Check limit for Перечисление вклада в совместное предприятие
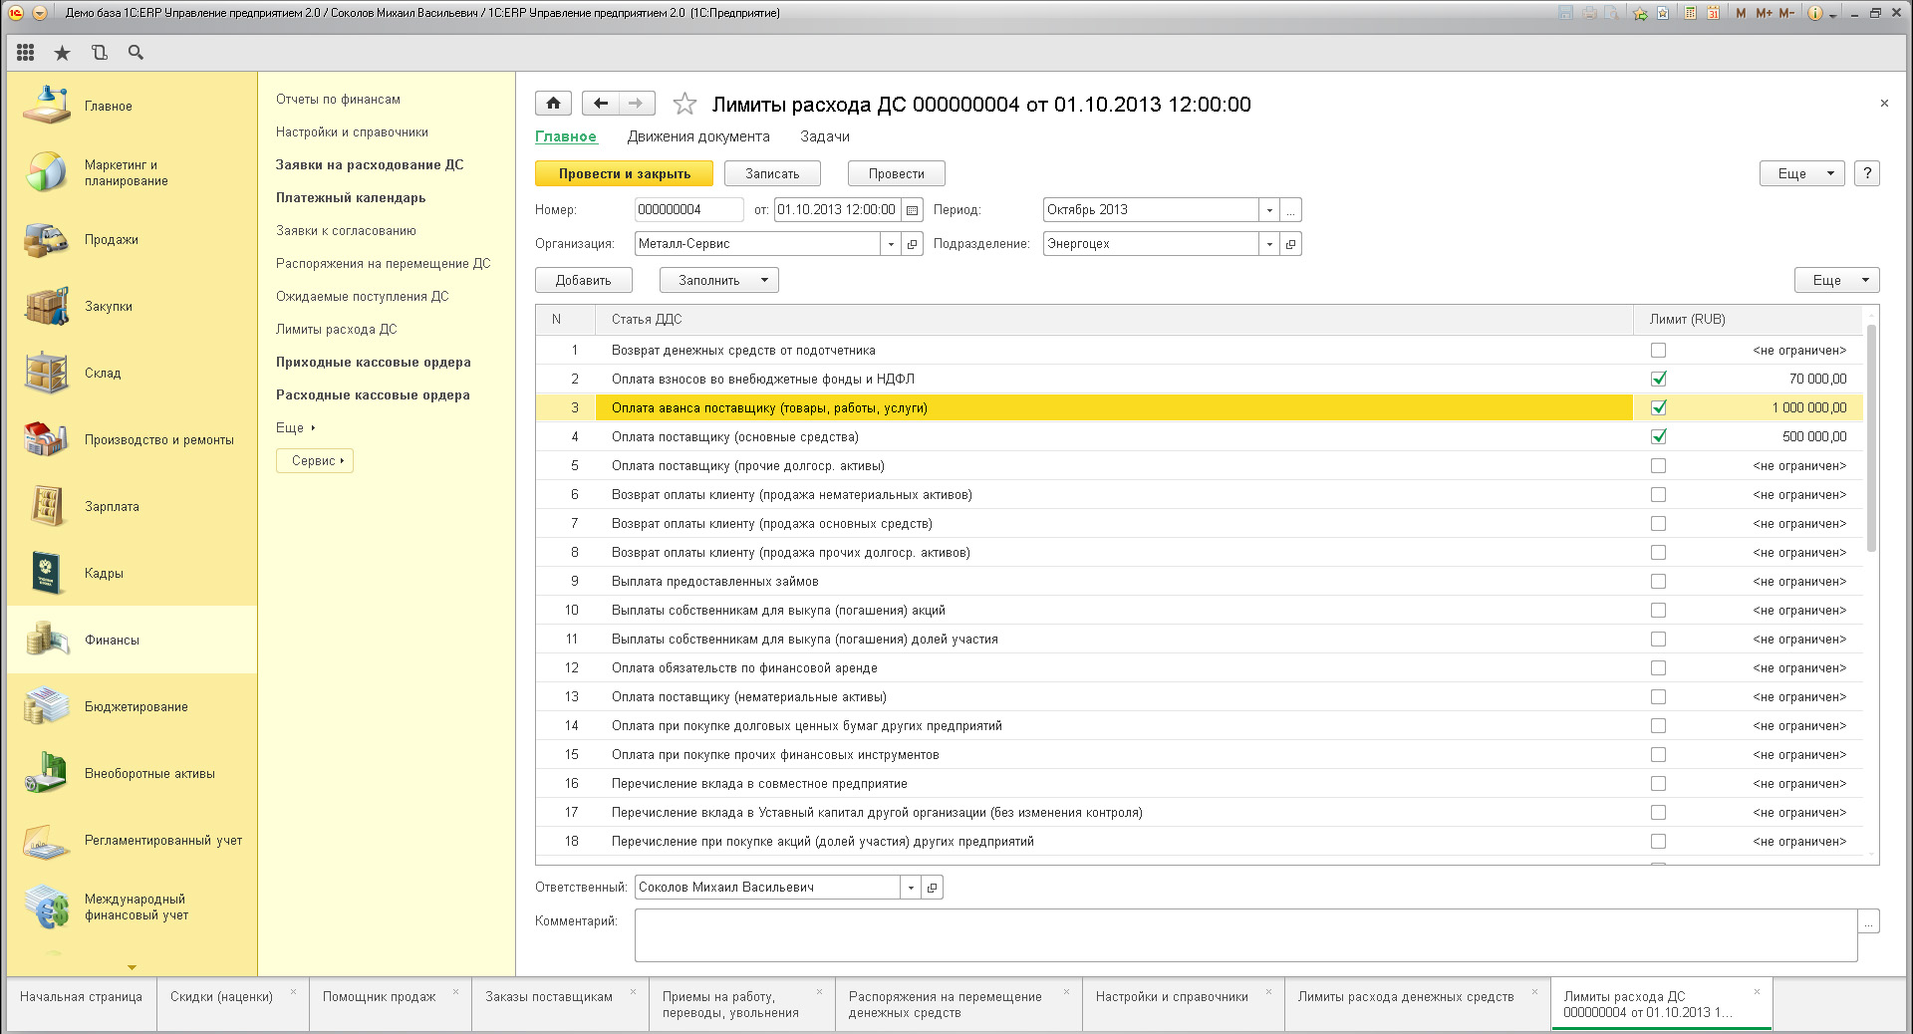This screenshot has width=1913, height=1034. 1658,784
